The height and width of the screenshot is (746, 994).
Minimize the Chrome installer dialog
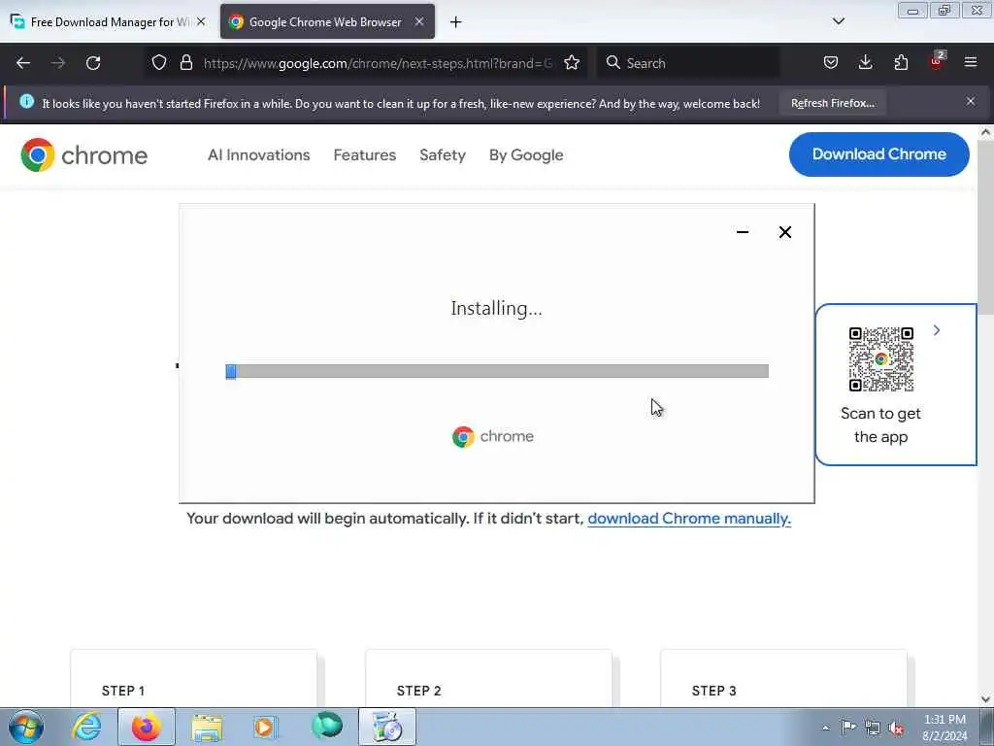pyautogui.click(x=743, y=232)
